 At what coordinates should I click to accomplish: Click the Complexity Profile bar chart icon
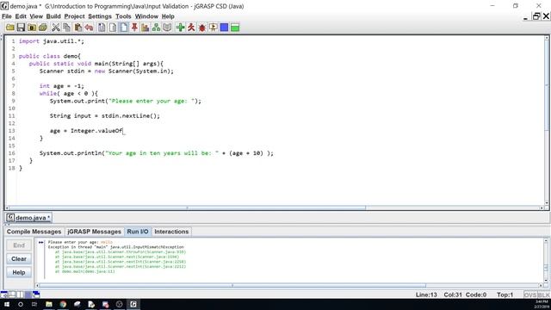tap(145, 28)
